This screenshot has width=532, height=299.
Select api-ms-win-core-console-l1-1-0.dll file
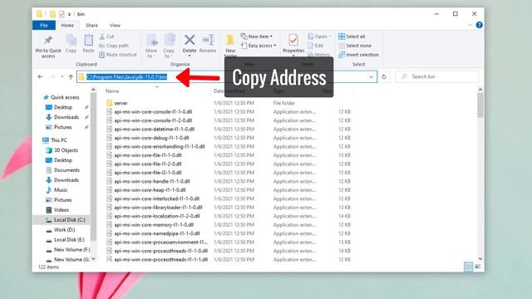[x=150, y=111]
